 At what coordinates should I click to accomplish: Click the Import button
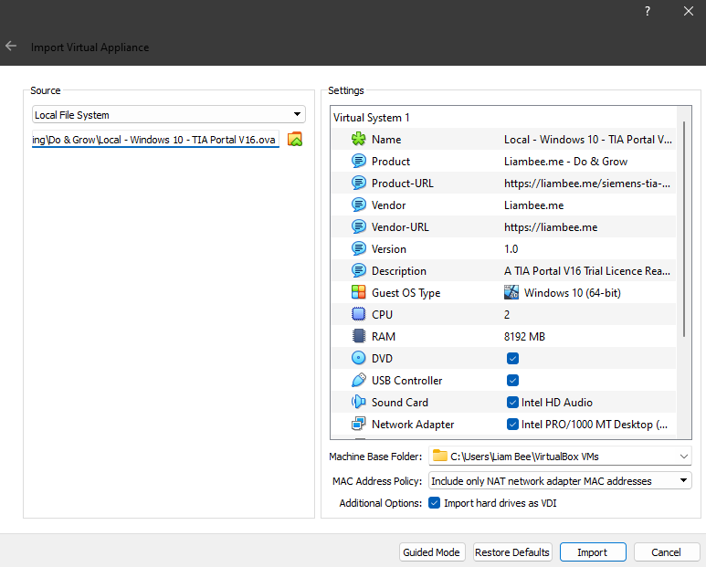point(592,552)
